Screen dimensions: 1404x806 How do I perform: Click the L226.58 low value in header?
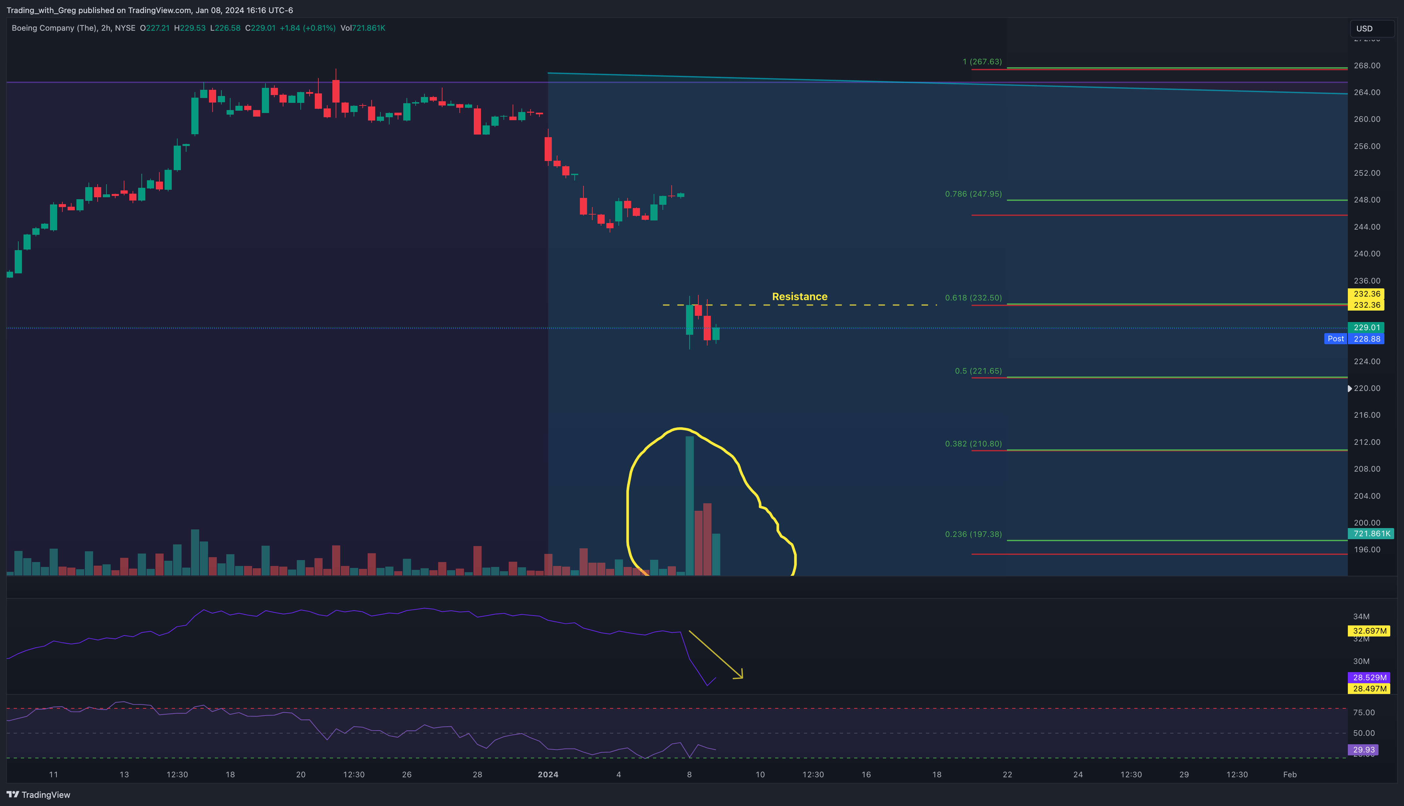pyautogui.click(x=225, y=28)
